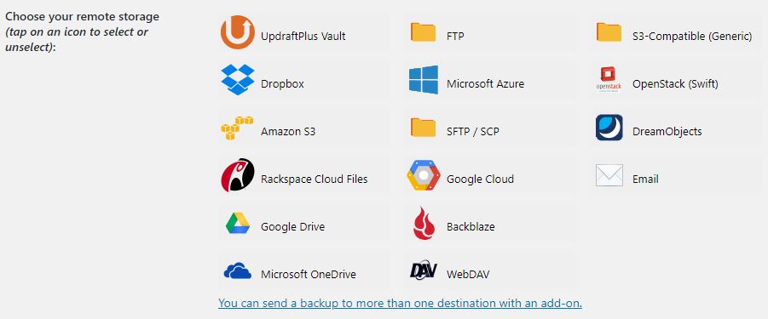The width and height of the screenshot is (768, 319).
Task: Pick the Google Cloud hexagon icon
Action: point(424,175)
